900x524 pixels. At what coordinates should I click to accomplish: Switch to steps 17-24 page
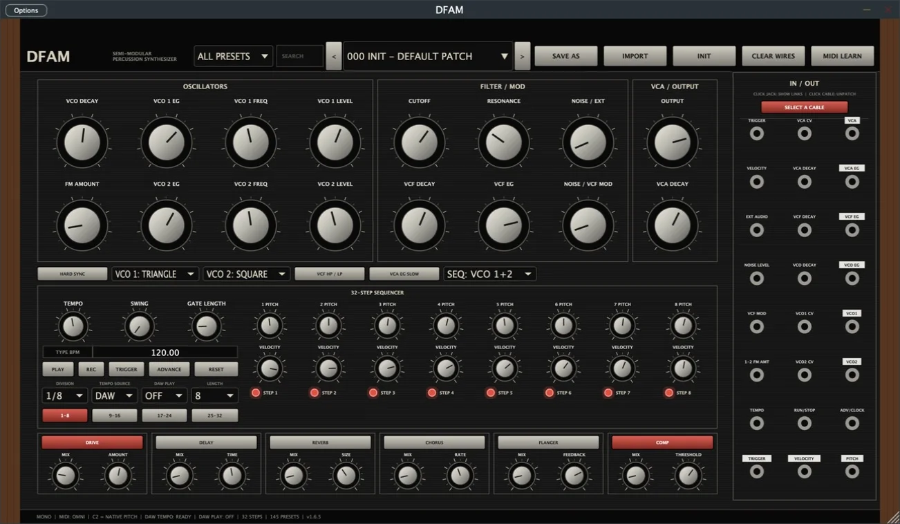pyautogui.click(x=165, y=415)
